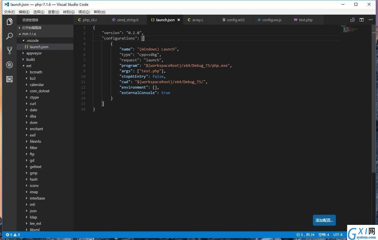Open the 调试(D) menu
Viewport: 378px width, 240px height.
84,12
